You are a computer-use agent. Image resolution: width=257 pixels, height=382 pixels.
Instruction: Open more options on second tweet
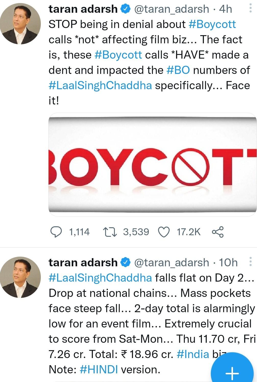[x=250, y=262]
